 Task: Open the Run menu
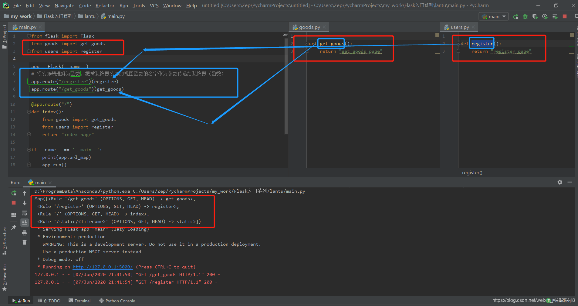(x=123, y=5)
